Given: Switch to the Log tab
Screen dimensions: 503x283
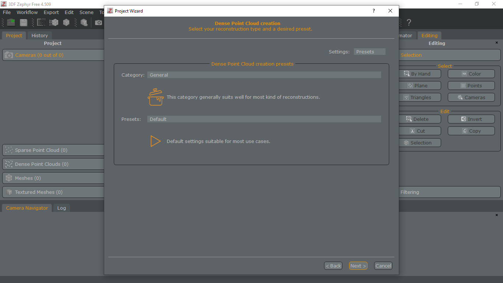Looking at the screenshot, I should pos(61,208).
